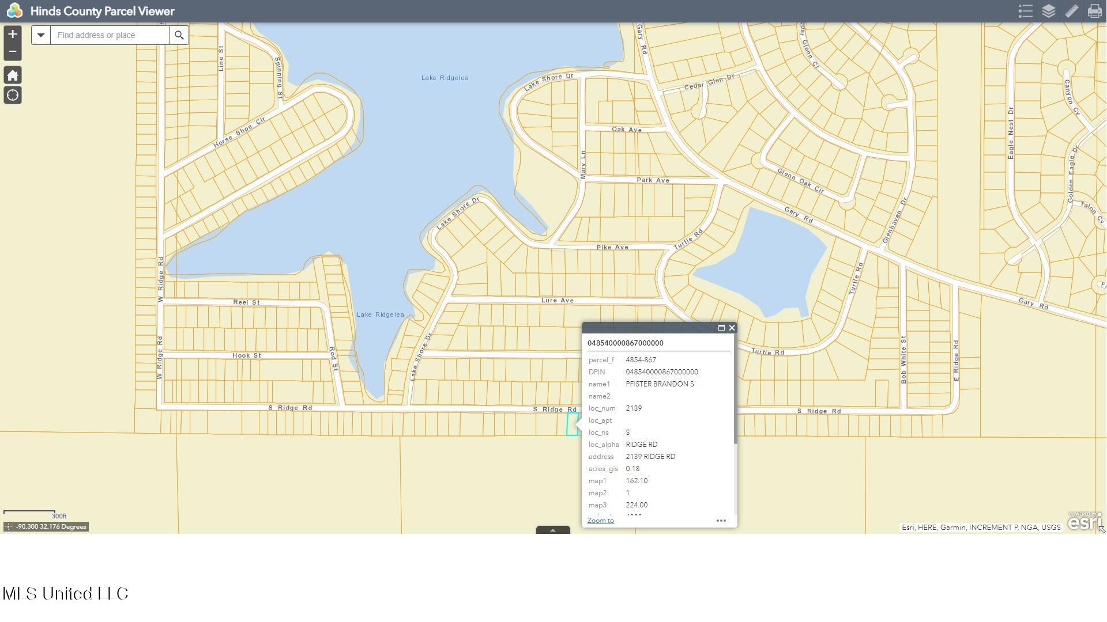
Task: Click the search magnifier button
Action: [x=179, y=35]
